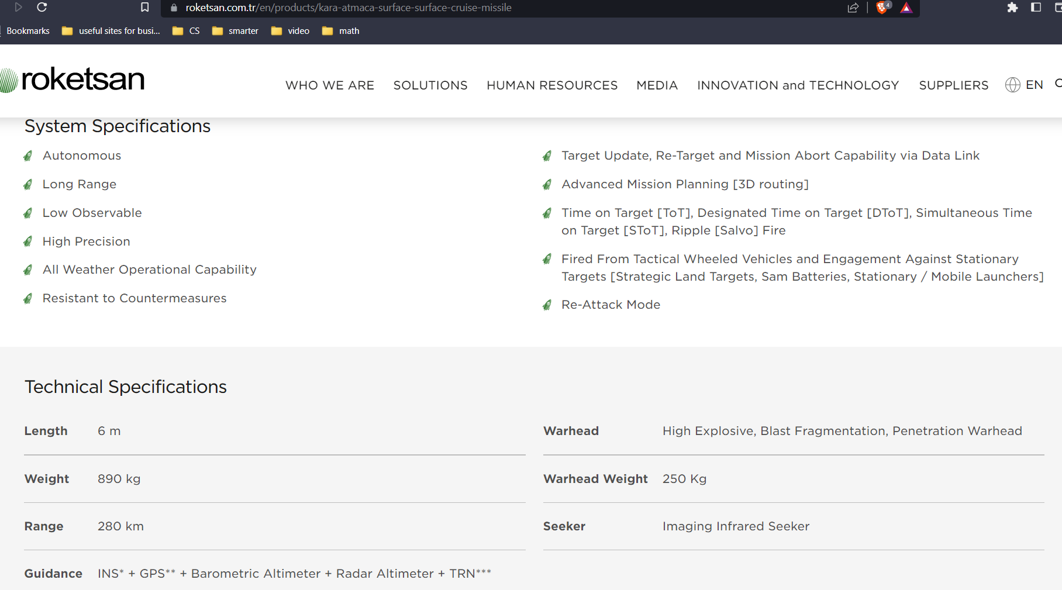Open the HUMAN RESOURCES menu
This screenshot has width=1062, height=590.
[552, 85]
